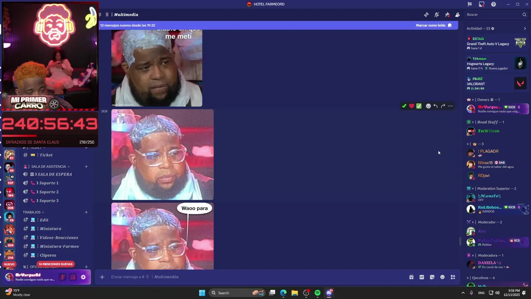This screenshot has width=531, height=299.
Task: Open server with 937 notification badge
Action: click(9, 180)
